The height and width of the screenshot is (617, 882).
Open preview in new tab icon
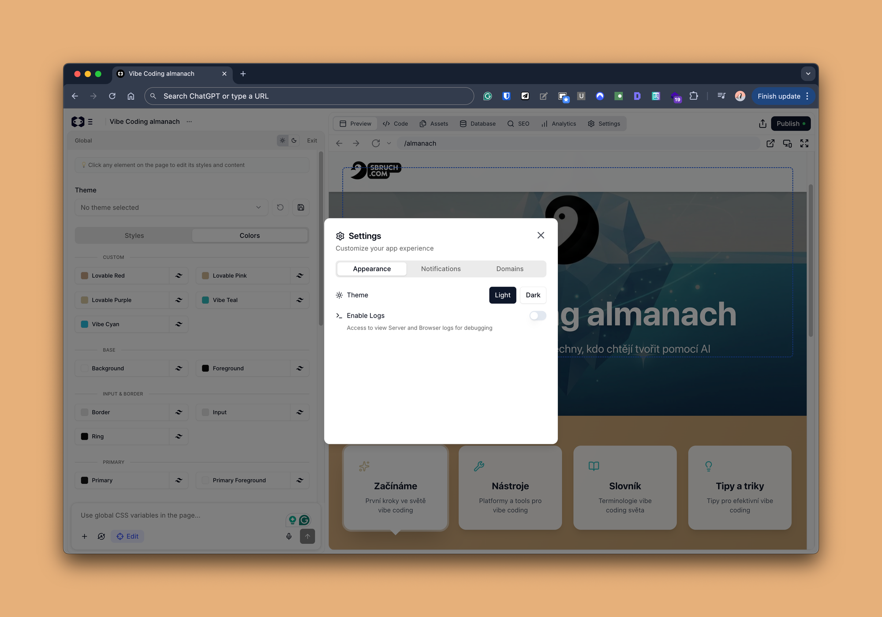coord(770,143)
